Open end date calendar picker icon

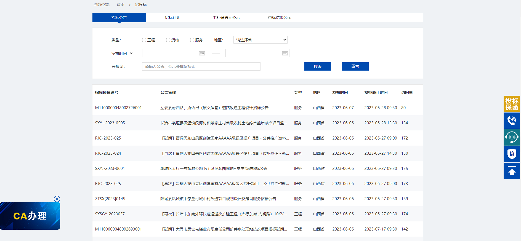[285, 53]
